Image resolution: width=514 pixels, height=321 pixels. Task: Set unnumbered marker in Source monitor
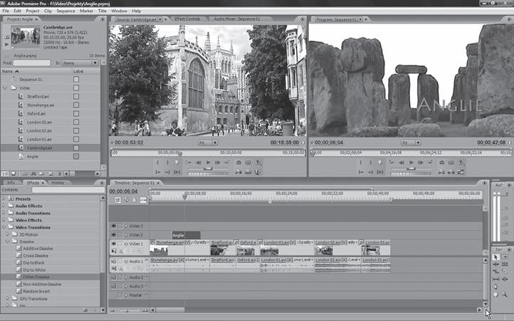coord(177,162)
